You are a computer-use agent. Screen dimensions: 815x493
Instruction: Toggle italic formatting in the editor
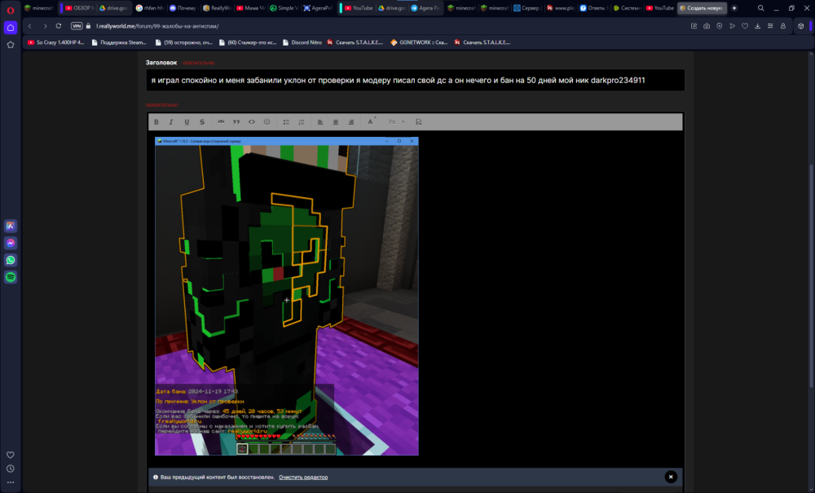coord(171,122)
